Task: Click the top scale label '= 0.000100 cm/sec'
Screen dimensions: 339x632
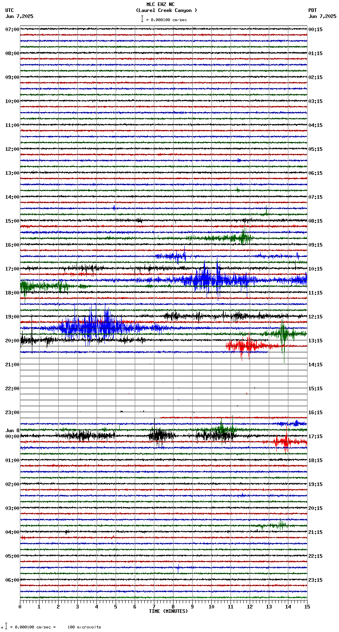Action: click(x=166, y=20)
